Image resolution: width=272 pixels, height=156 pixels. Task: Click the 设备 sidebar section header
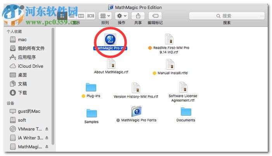[10, 103]
